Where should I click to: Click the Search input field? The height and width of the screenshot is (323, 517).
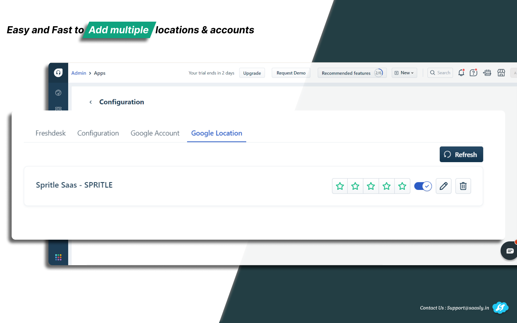[440, 73]
